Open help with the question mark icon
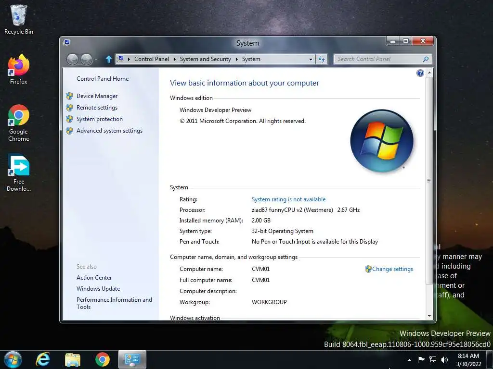The height and width of the screenshot is (369, 493). 420,73
